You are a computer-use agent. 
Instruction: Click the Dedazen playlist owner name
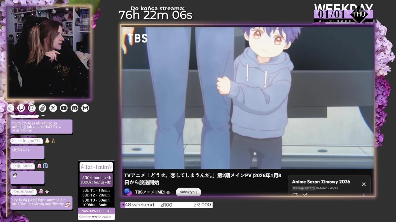(x=322, y=188)
